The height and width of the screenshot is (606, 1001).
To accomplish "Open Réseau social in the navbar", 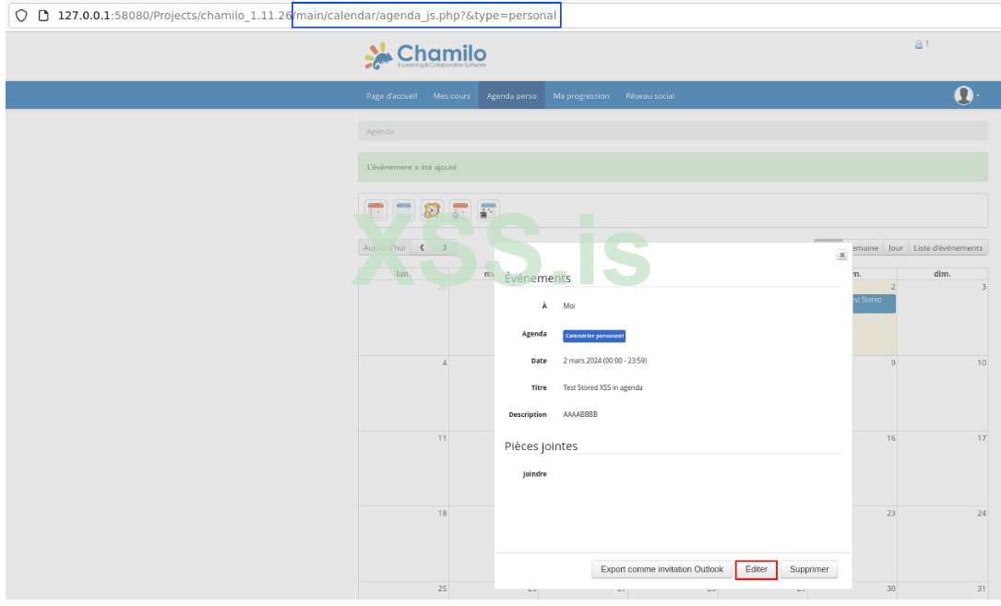I will pyautogui.click(x=649, y=96).
